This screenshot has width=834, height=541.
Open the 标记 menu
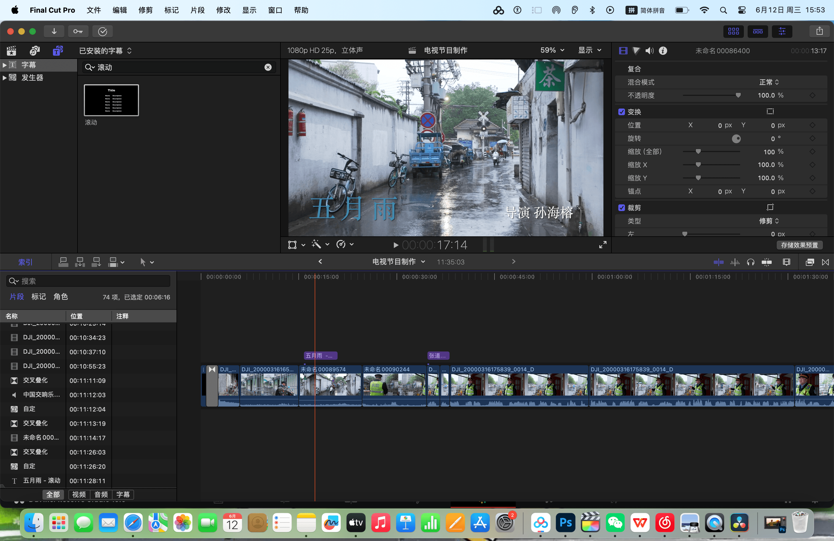pos(171,10)
